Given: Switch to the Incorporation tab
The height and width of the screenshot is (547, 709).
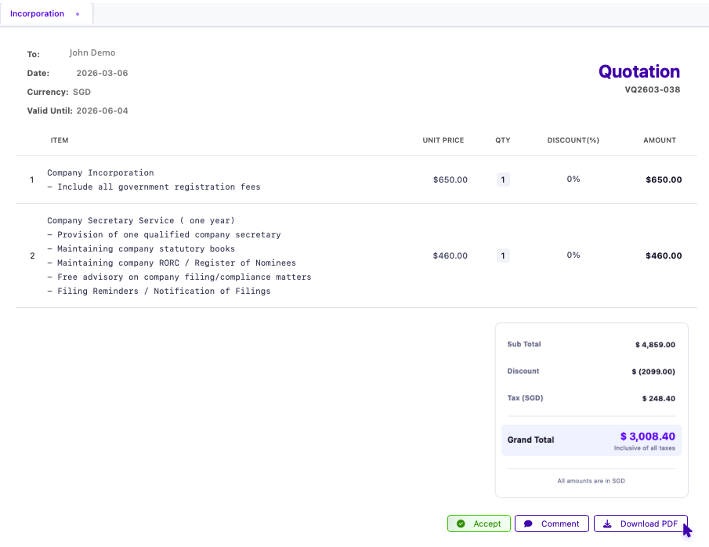Looking at the screenshot, I should [x=37, y=13].
